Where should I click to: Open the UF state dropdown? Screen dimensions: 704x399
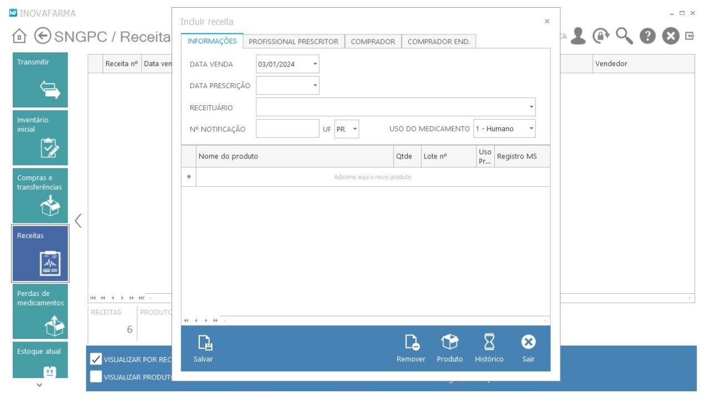coord(354,129)
